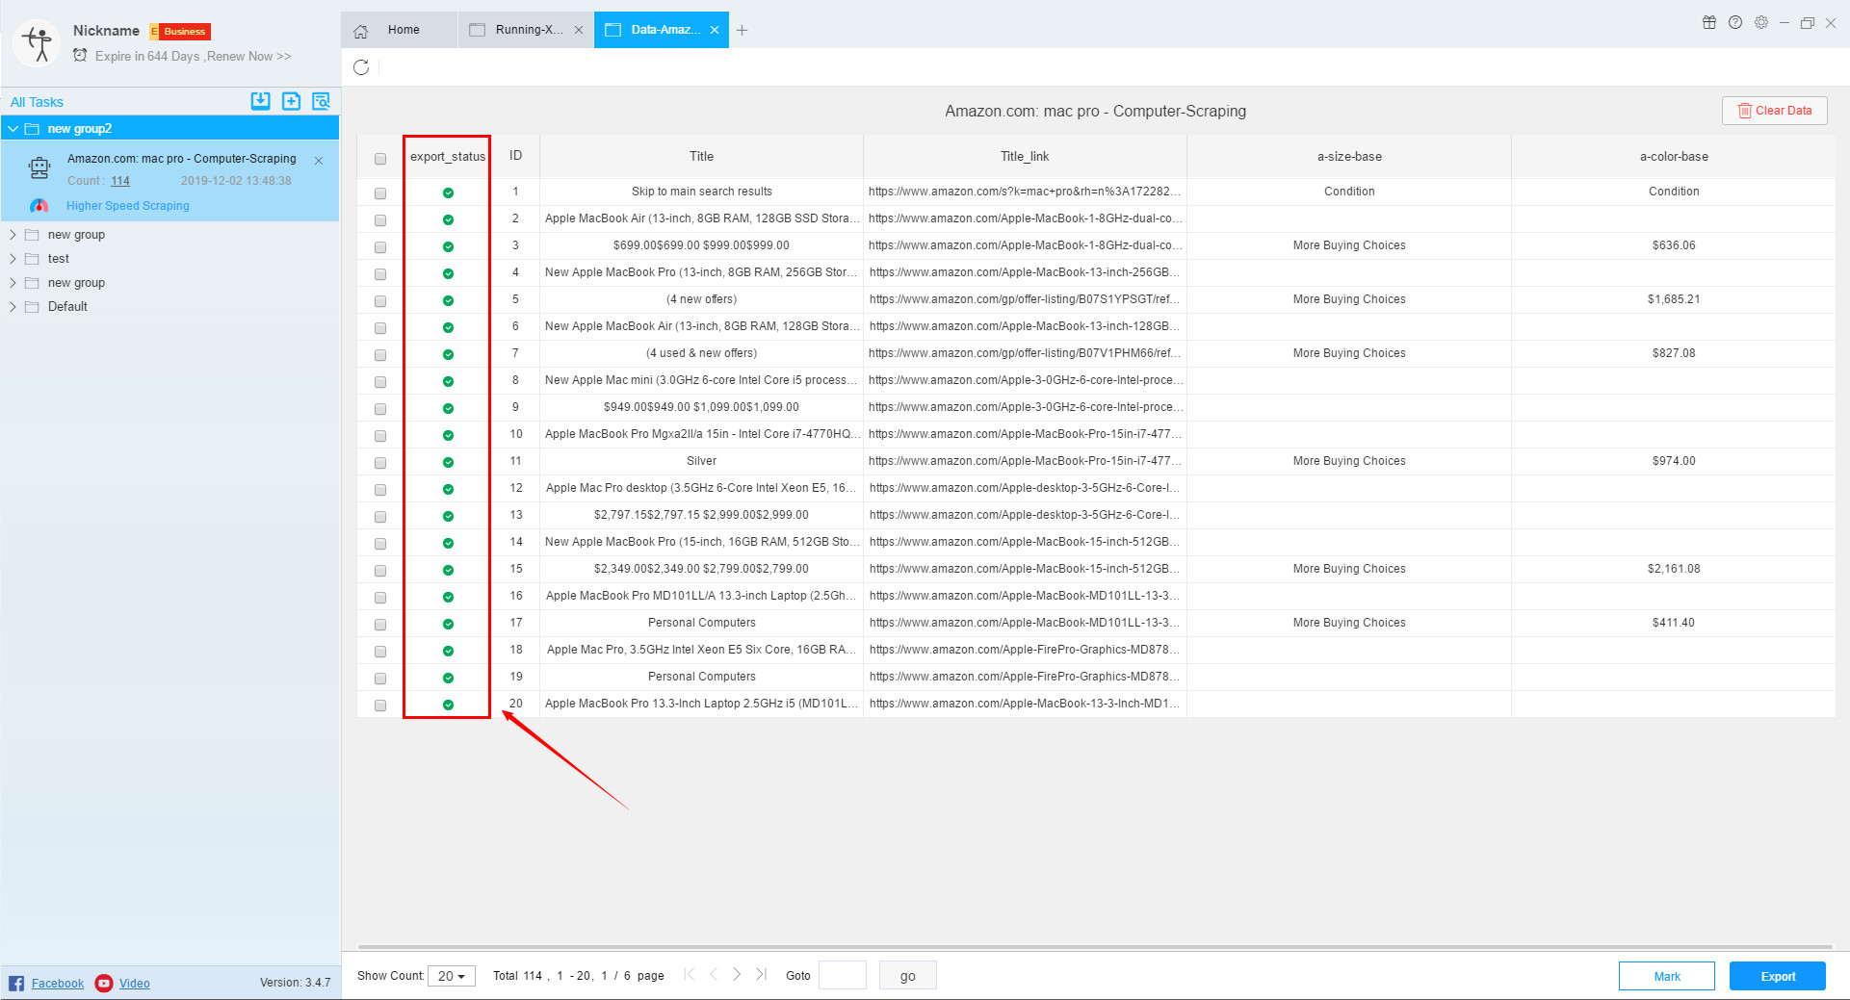The width and height of the screenshot is (1850, 1000).
Task: Check the row 17 checkbox
Action: point(380,625)
